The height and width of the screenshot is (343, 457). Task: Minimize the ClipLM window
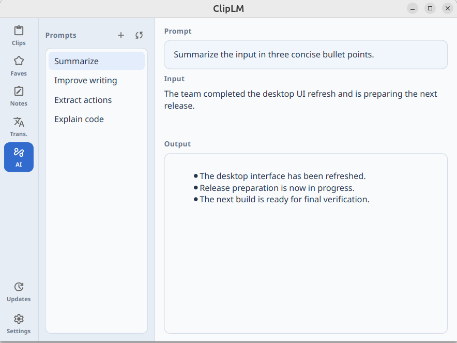point(413,8)
